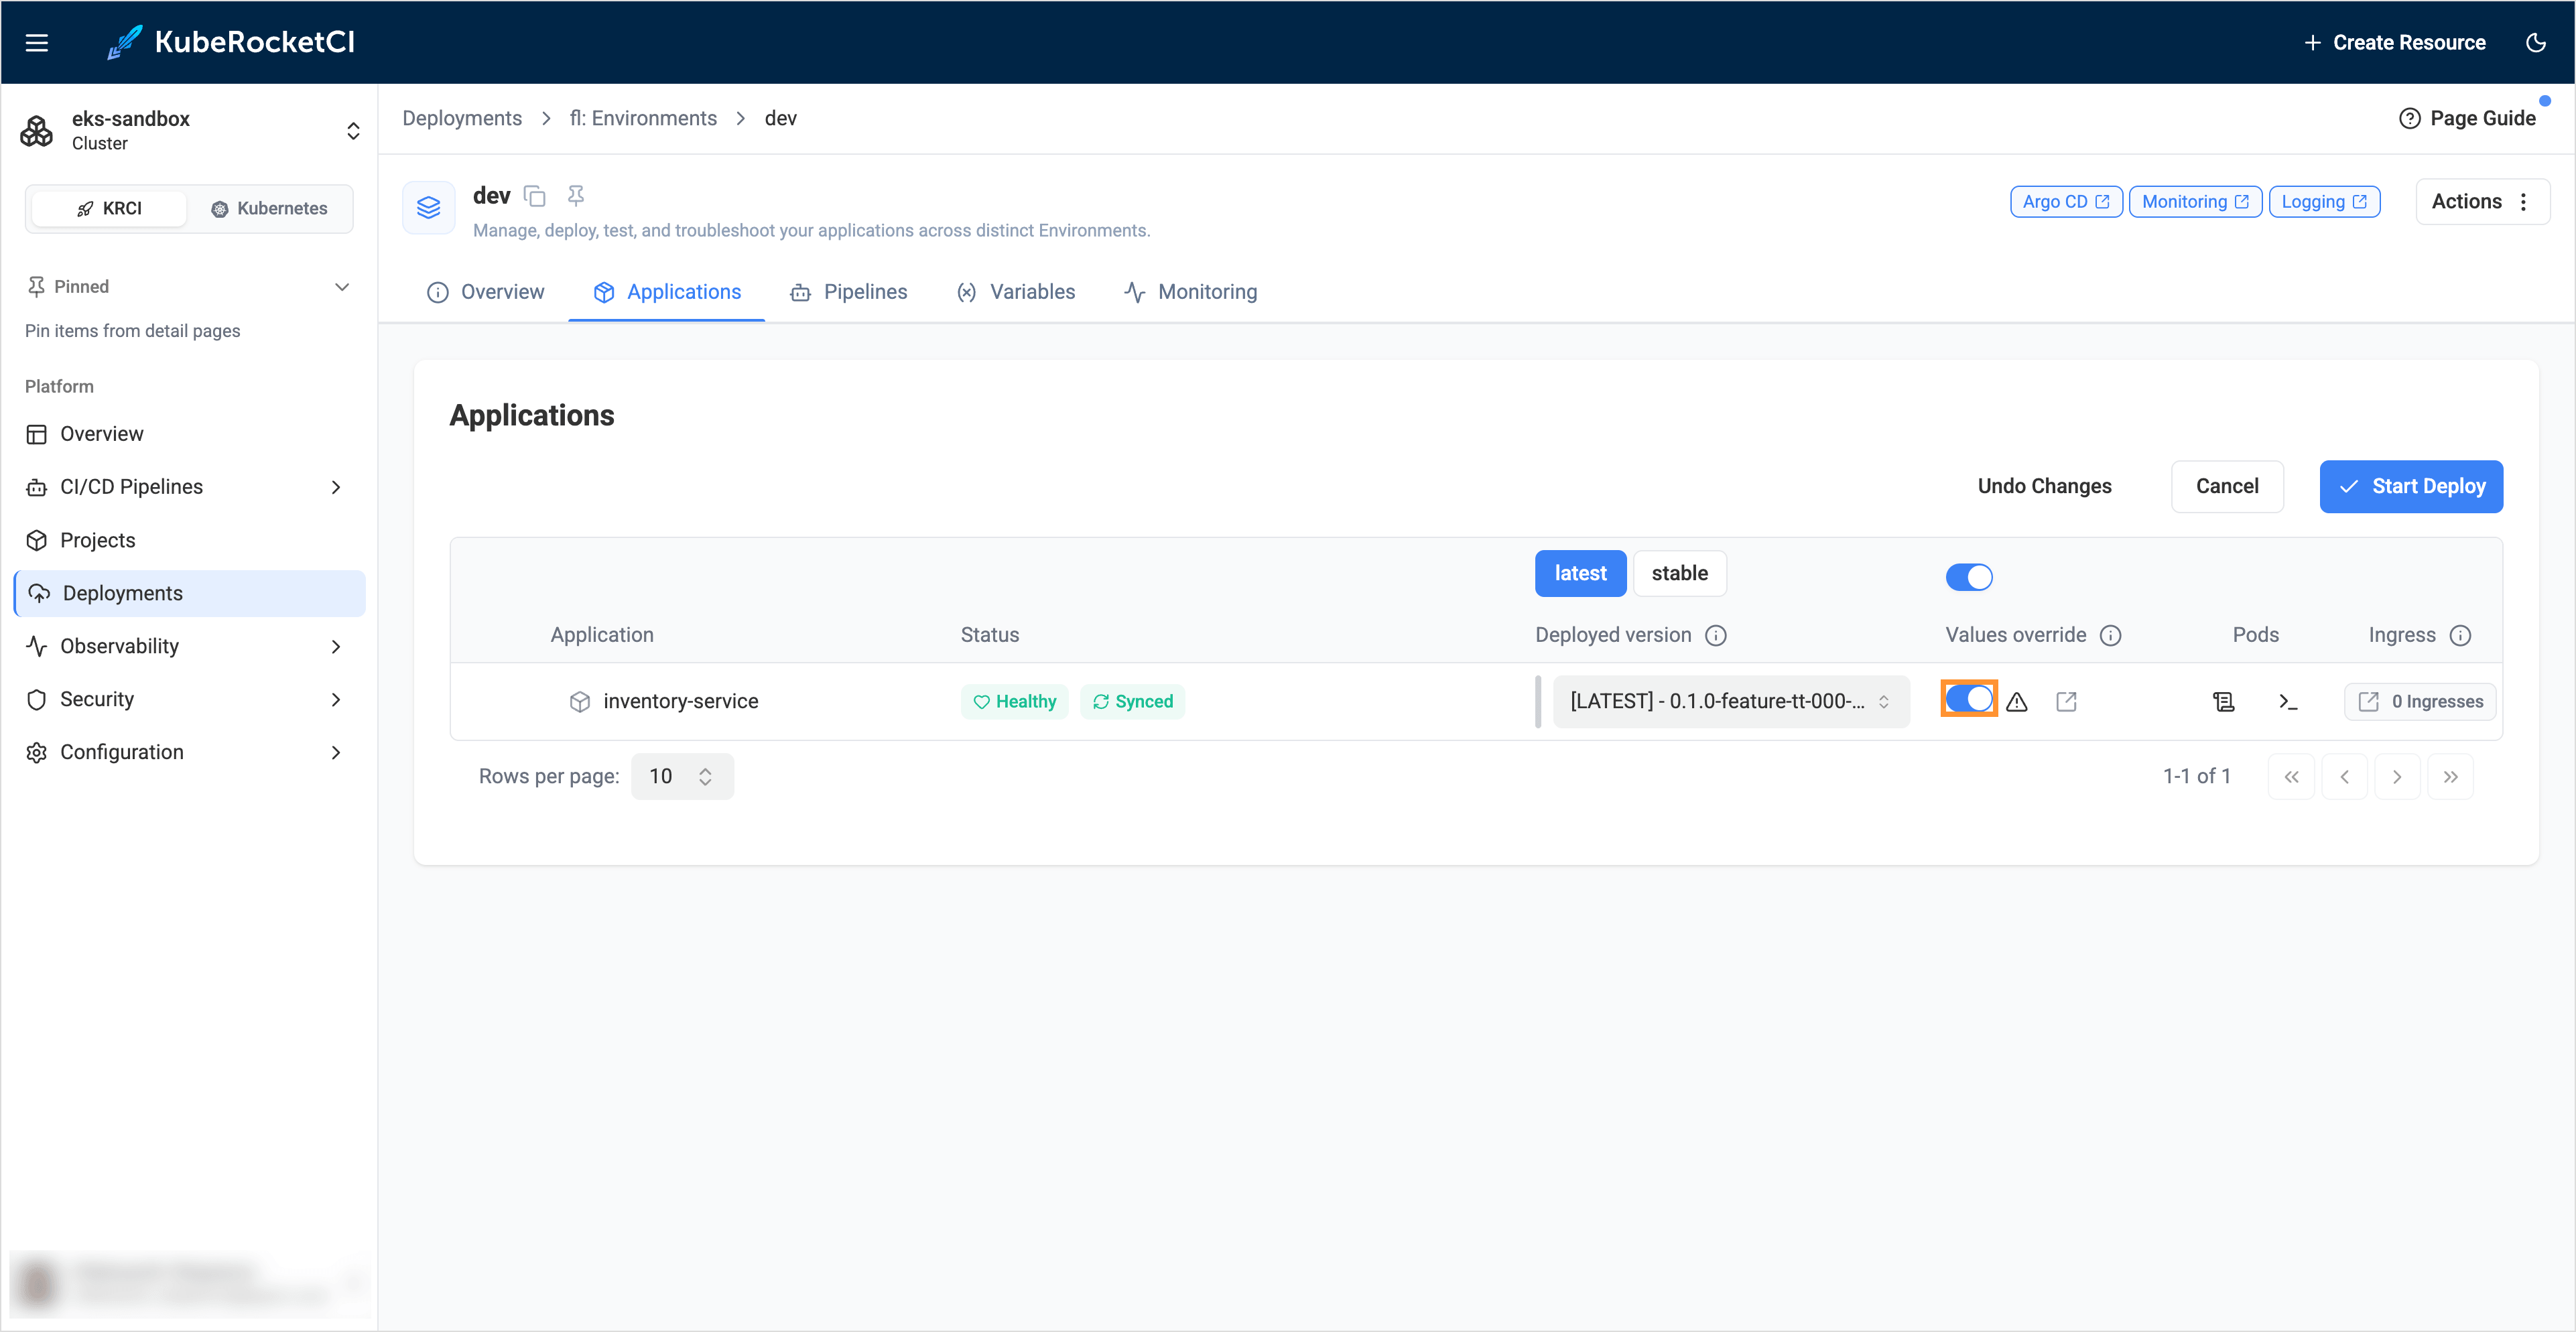Copy the dev environment name
Image resolution: width=2576 pixels, height=1332 pixels.
point(535,196)
